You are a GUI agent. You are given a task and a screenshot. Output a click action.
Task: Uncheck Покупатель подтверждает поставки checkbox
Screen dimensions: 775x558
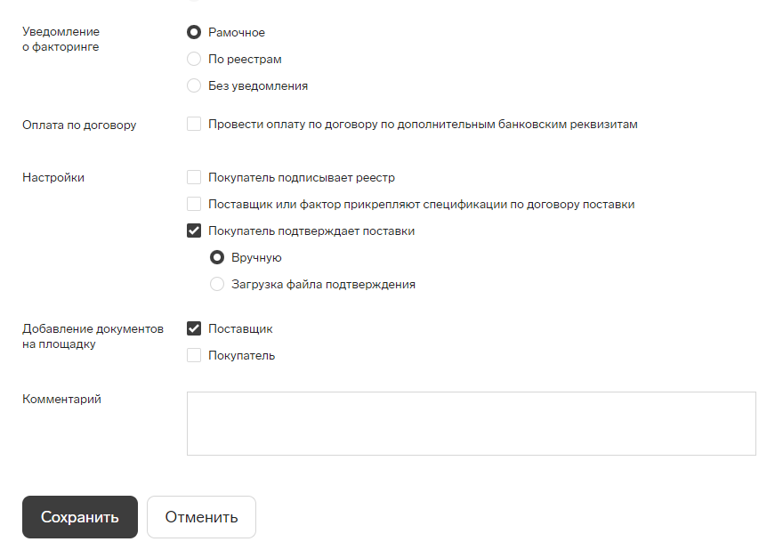pos(194,230)
